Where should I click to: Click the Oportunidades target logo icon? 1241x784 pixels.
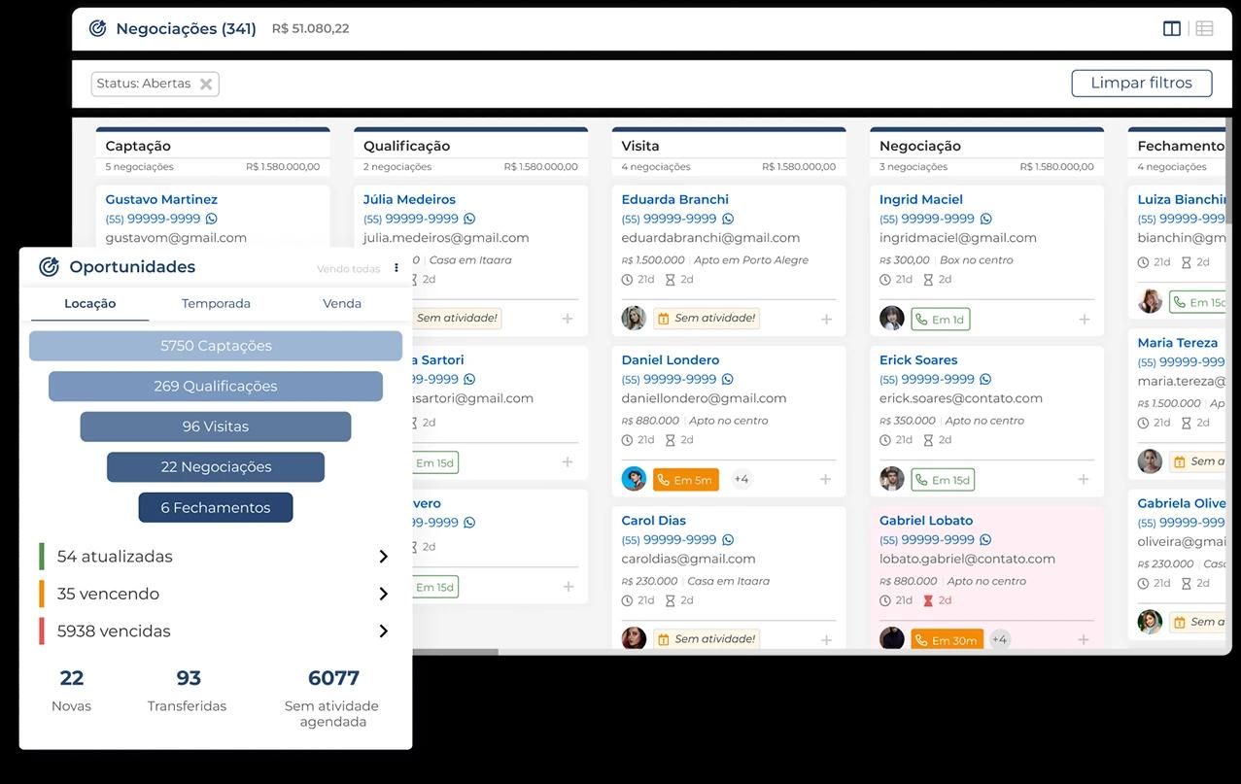coord(49,267)
